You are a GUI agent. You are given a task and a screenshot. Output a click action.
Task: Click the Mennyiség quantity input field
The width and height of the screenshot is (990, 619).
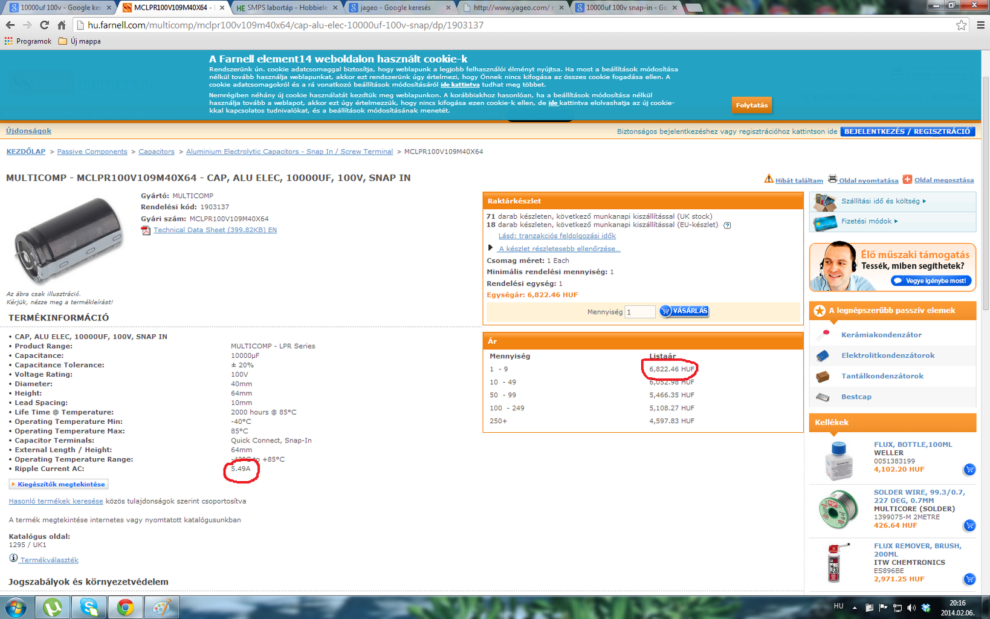[640, 312]
